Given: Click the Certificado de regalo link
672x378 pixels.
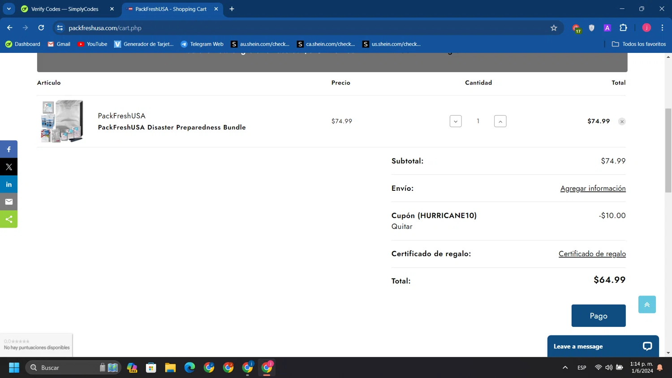Looking at the screenshot, I should pos(592,254).
